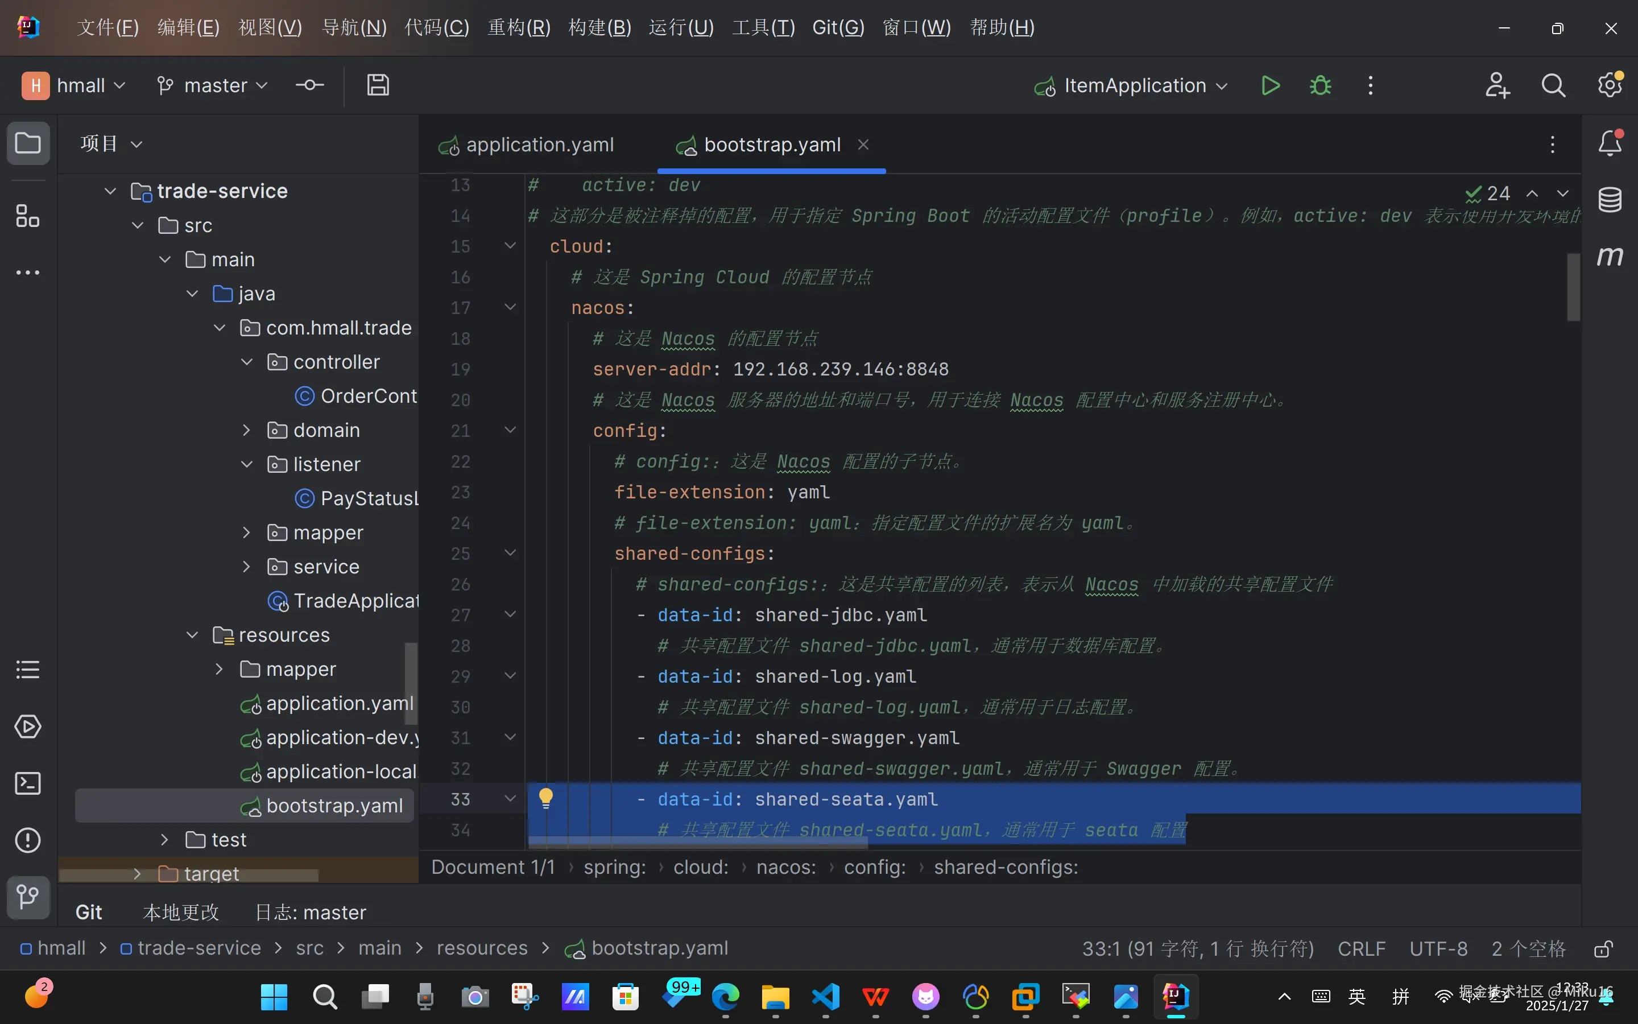Image resolution: width=1638 pixels, height=1024 pixels.
Task: Open the 重构(R) menu
Action: coord(519,28)
